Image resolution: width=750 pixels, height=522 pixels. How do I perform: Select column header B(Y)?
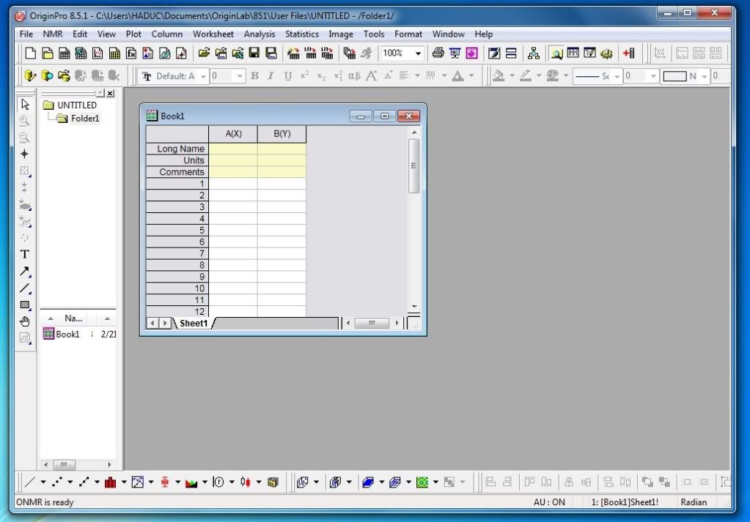(282, 134)
